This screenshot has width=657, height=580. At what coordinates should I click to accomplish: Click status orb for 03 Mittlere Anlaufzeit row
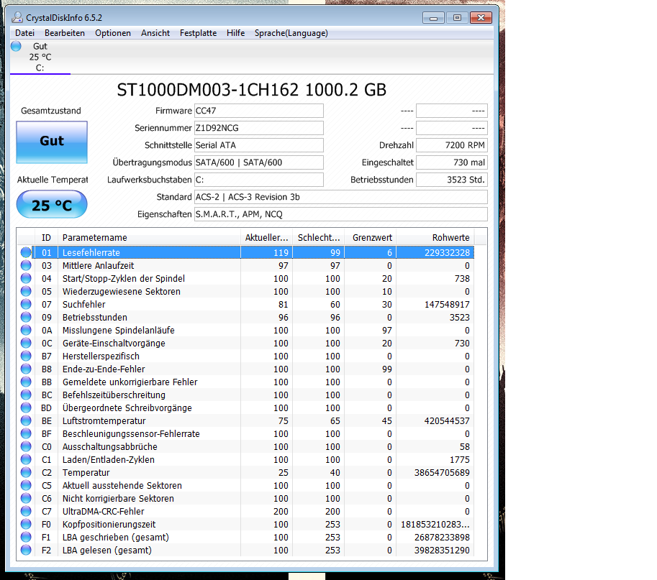[x=26, y=265]
